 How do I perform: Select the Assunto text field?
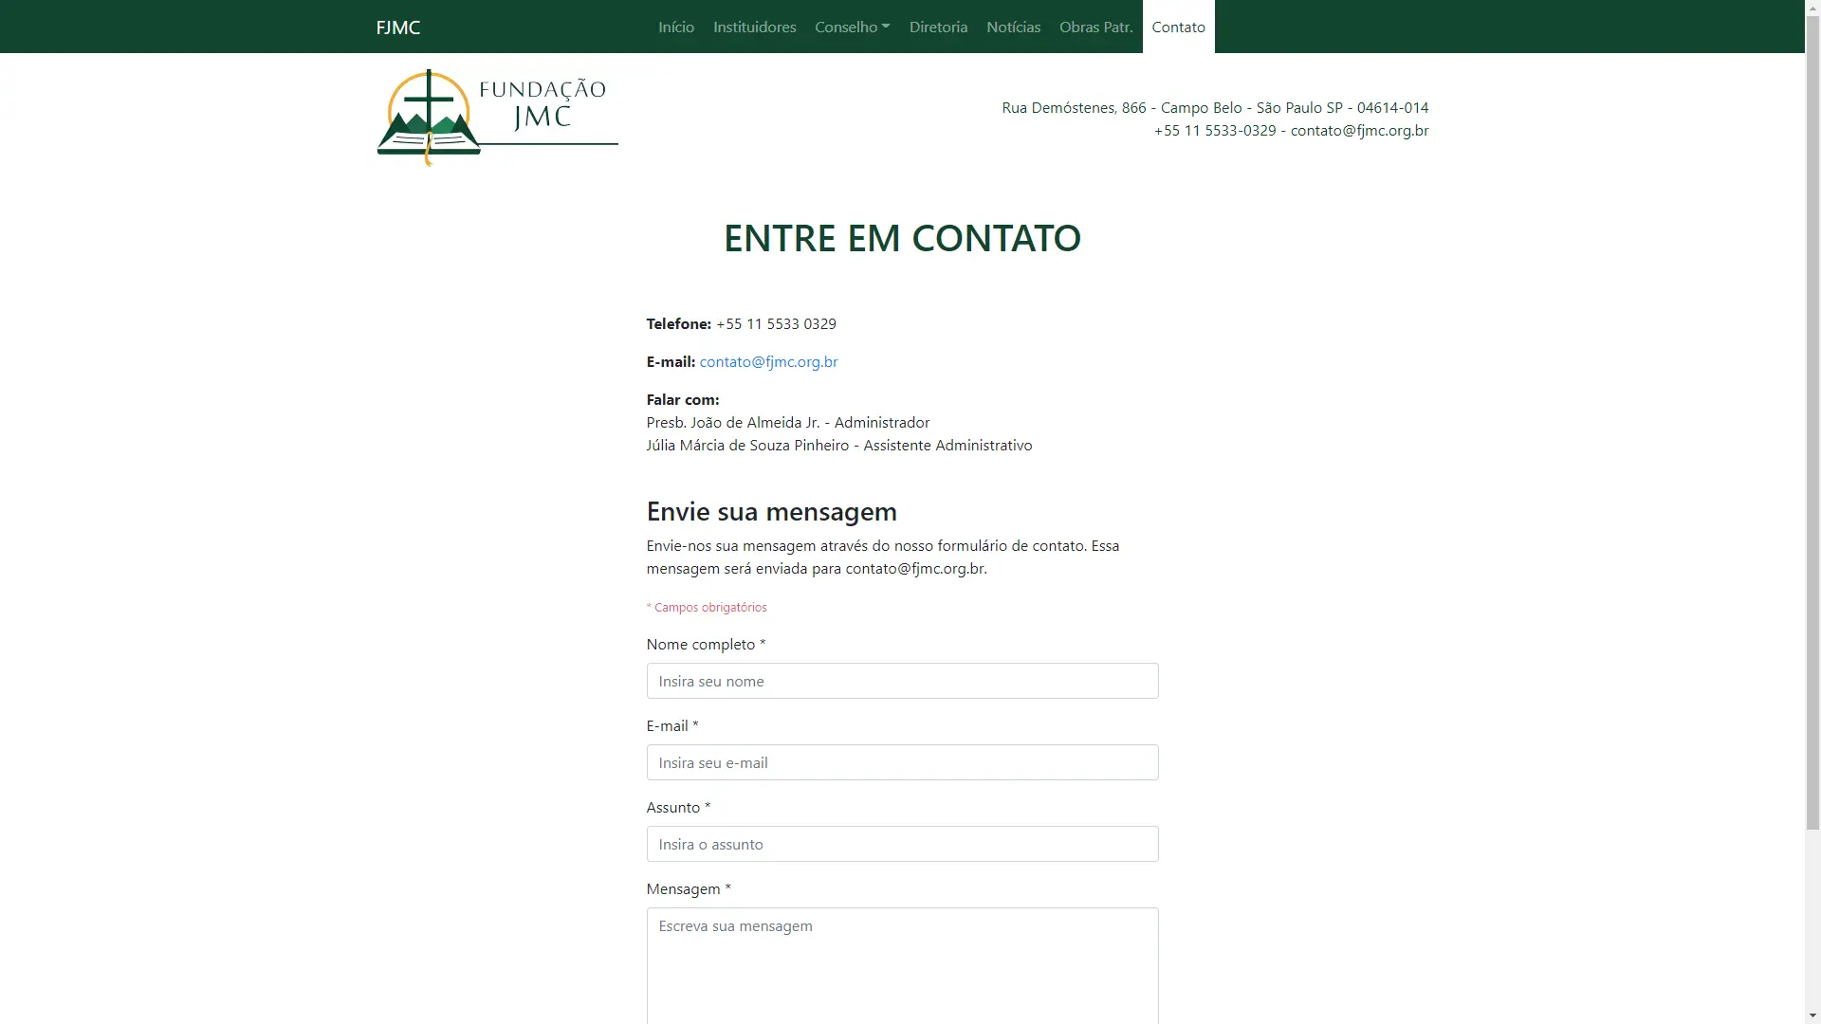(902, 844)
